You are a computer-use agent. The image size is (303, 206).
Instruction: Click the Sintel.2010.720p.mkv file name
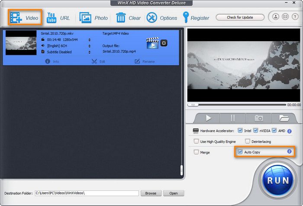pos(57,33)
